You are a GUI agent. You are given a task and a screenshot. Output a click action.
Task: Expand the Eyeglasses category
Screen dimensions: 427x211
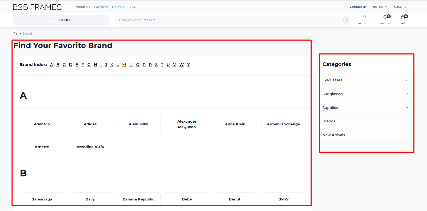(x=407, y=80)
